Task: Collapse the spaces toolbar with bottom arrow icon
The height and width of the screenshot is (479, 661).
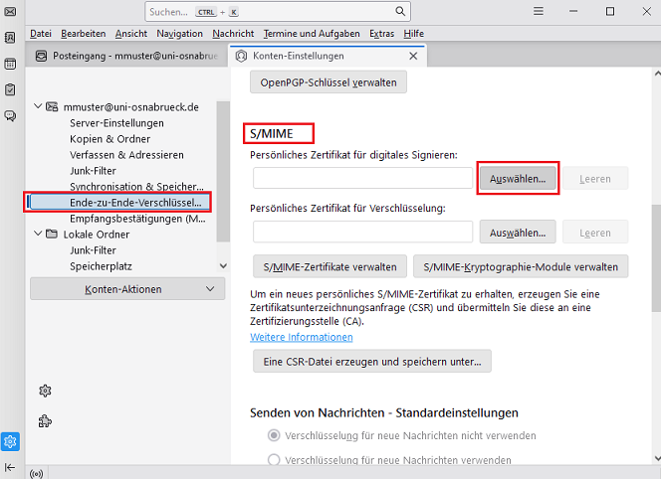Action: pos(10,467)
